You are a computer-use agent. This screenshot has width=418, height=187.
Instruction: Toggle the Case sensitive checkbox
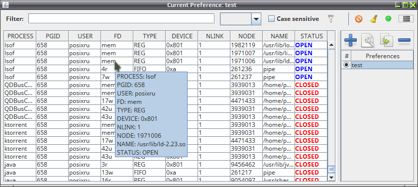coord(271,19)
